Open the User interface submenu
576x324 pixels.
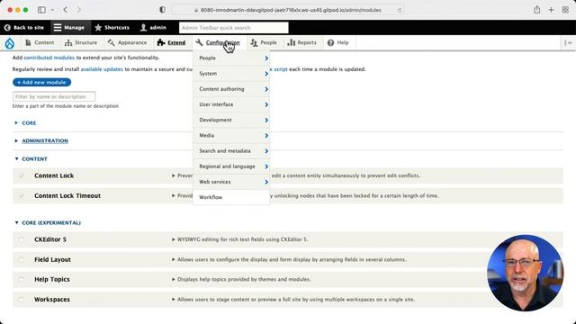(231, 104)
